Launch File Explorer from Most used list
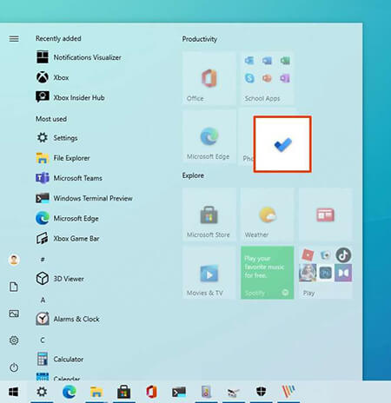Image resolution: width=391 pixels, height=403 pixels. click(x=63, y=158)
